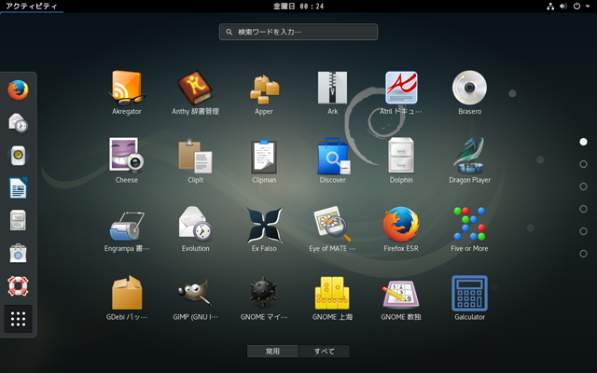
Task: Click the volume speaker icon
Action: [x=563, y=7]
